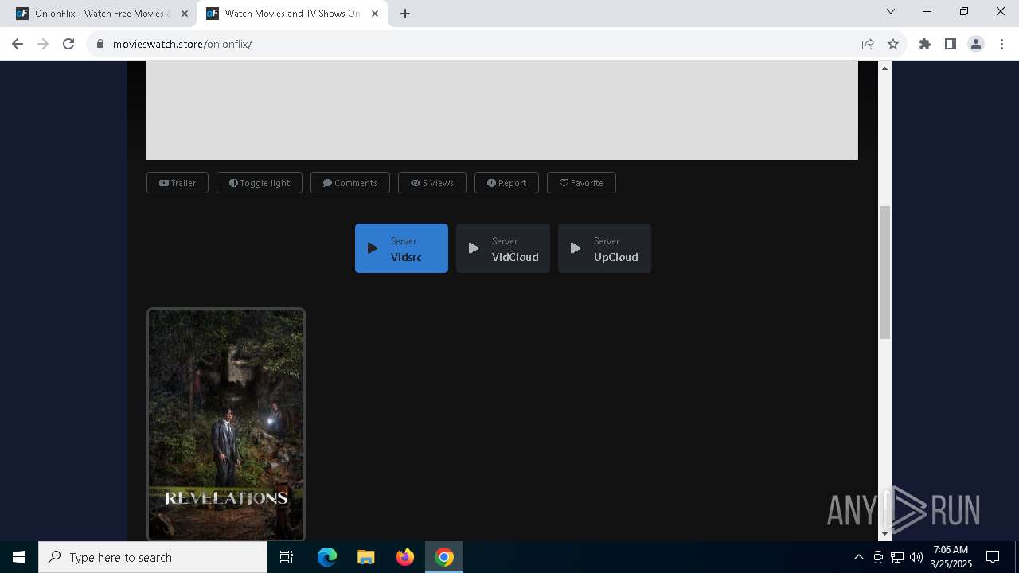Open the volume tray icon
This screenshot has height=573, width=1019.
tap(916, 557)
